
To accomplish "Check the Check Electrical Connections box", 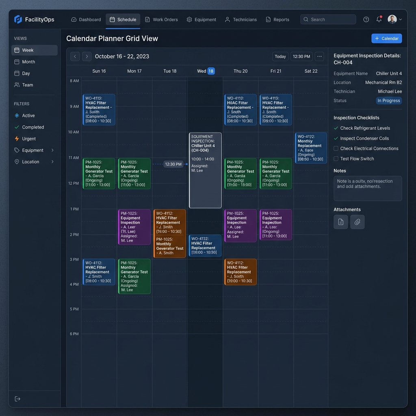I will [336, 149].
